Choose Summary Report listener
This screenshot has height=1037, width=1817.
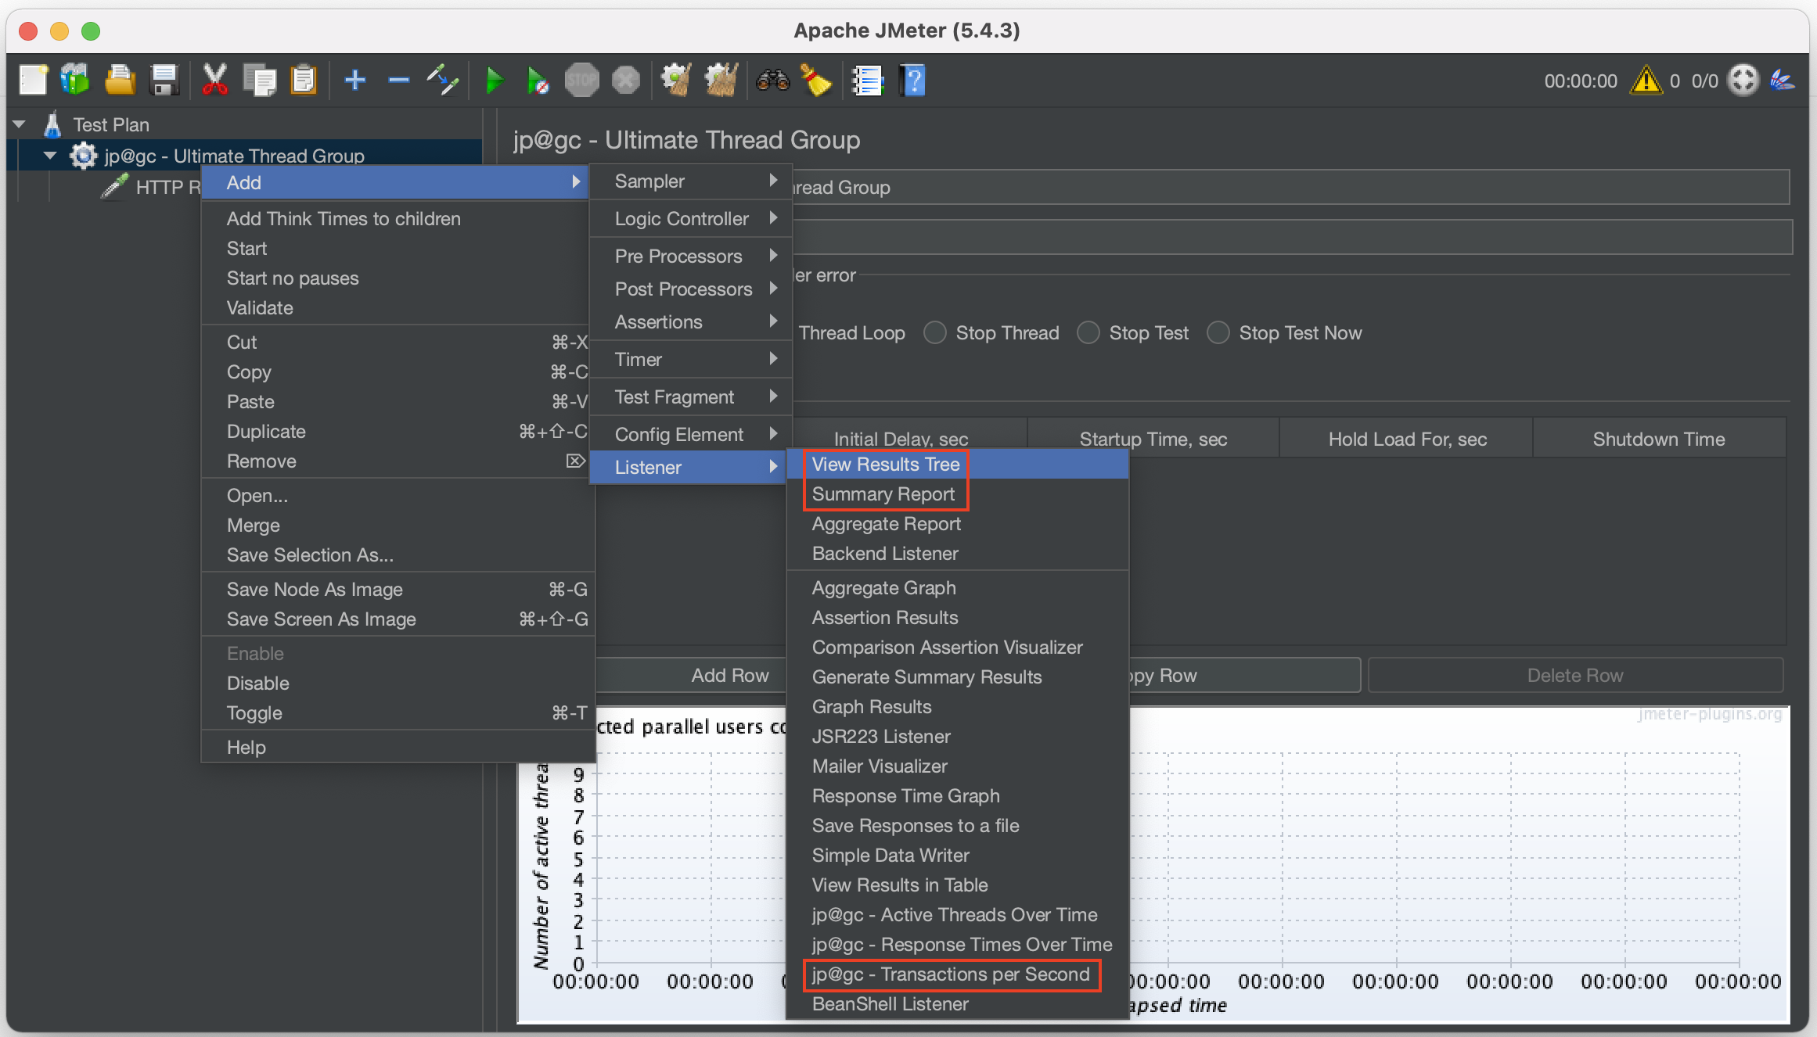pyautogui.click(x=958, y=494)
